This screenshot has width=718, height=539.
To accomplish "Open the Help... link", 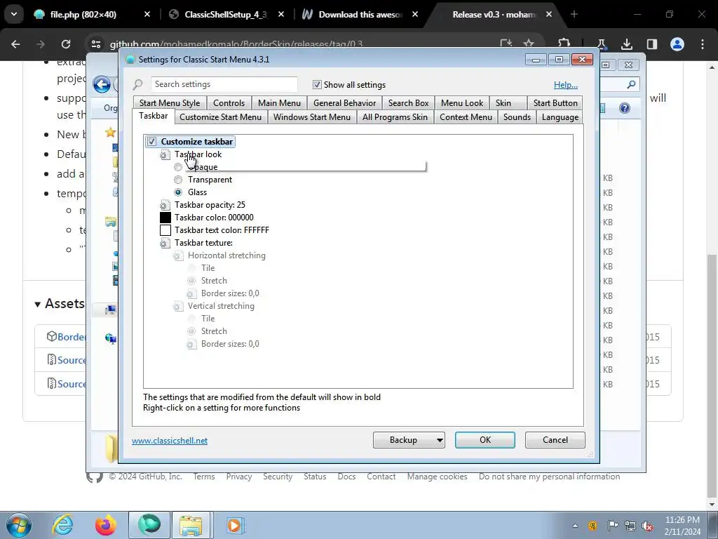I will coord(566,85).
